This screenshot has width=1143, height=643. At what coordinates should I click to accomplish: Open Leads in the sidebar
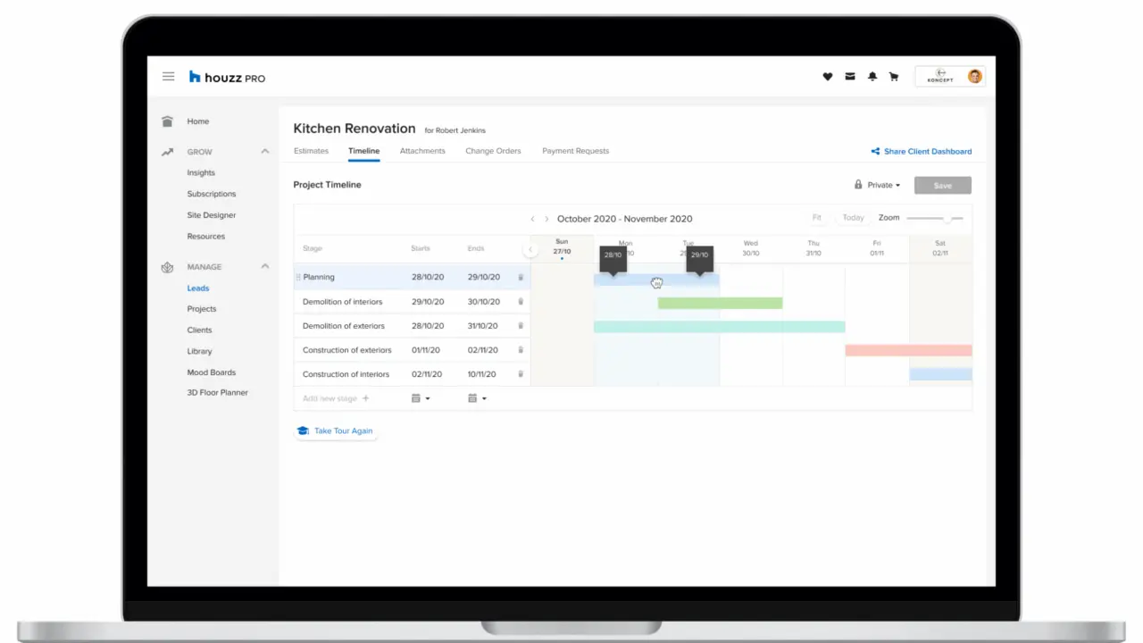pyautogui.click(x=198, y=288)
